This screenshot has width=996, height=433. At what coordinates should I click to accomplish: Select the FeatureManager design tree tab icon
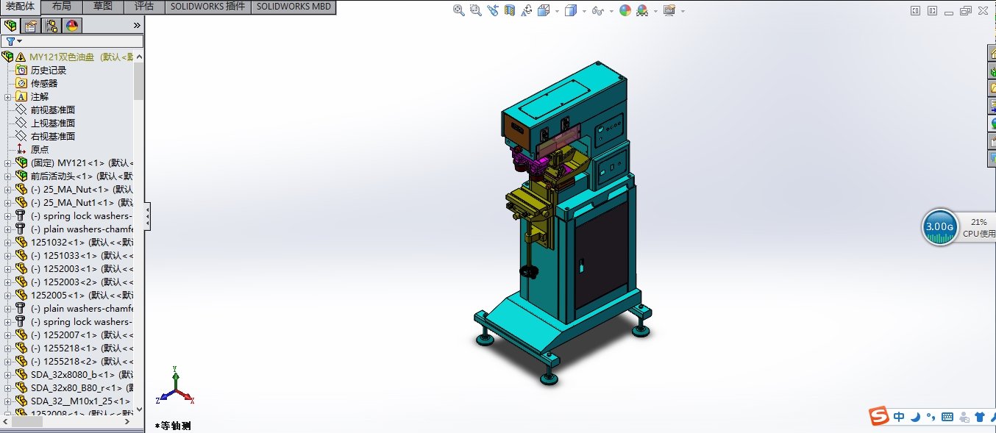point(10,26)
